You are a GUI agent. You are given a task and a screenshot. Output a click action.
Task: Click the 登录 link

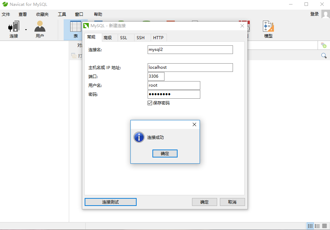pyautogui.click(x=315, y=14)
